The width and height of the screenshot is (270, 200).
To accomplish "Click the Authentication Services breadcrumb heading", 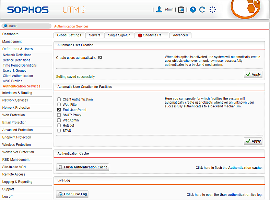I will tap(71, 26).
